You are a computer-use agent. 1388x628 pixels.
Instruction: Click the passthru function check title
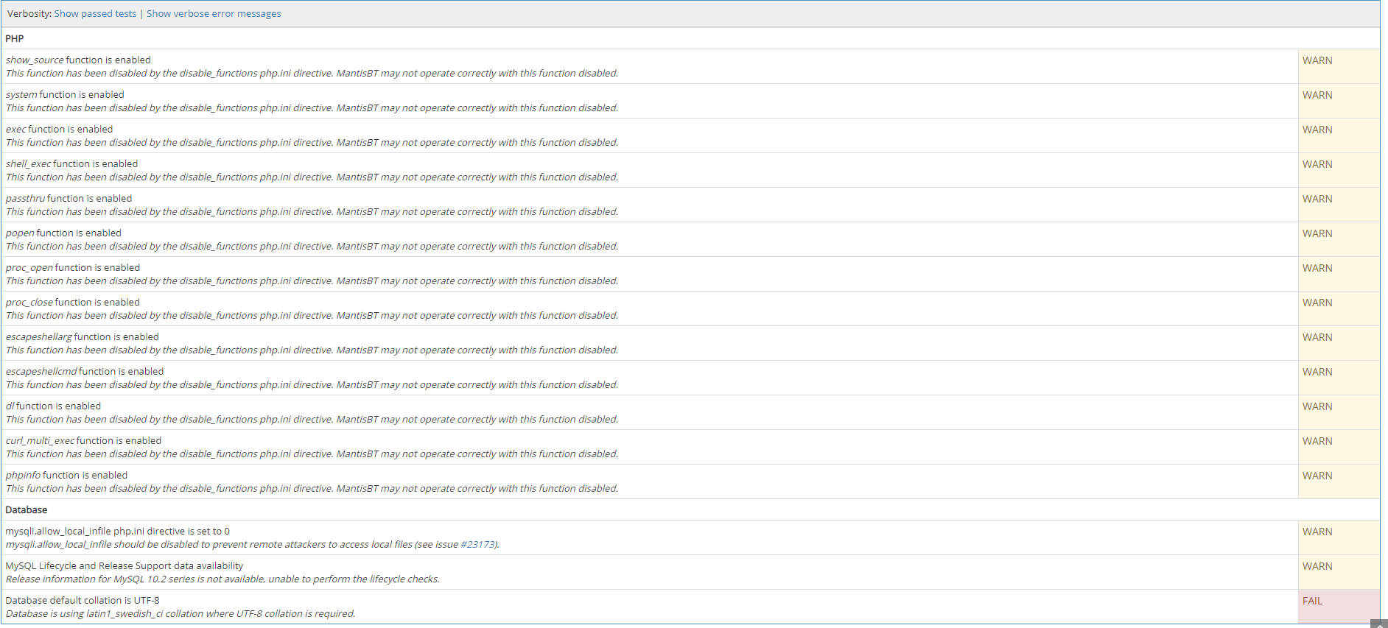coord(69,199)
